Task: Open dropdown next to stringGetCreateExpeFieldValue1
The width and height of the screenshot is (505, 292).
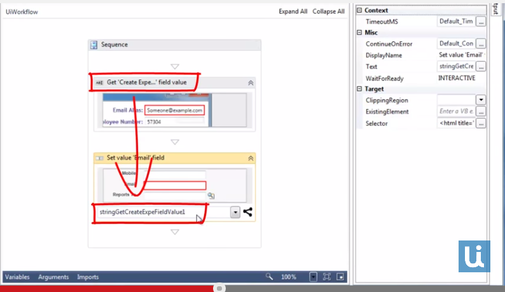Action: click(x=235, y=212)
